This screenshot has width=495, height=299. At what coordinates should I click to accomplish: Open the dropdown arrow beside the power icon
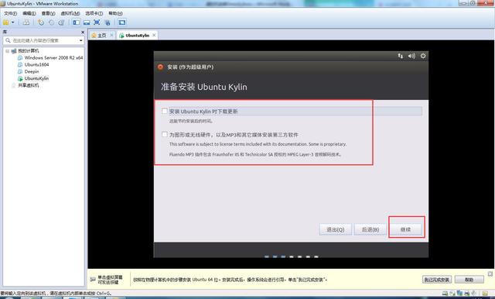pyautogui.click(x=13, y=22)
